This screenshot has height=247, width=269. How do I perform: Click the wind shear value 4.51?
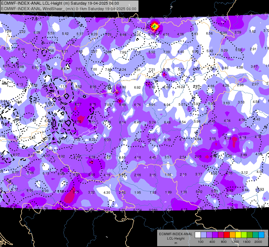pyautogui.click(x=166, y=35)
